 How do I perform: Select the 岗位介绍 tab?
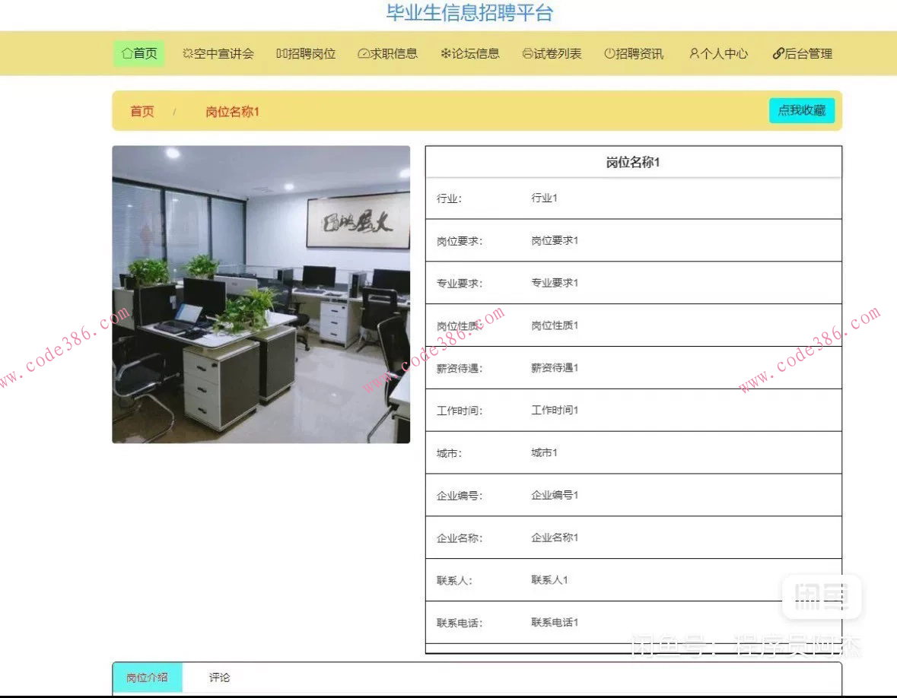point(147,677)
